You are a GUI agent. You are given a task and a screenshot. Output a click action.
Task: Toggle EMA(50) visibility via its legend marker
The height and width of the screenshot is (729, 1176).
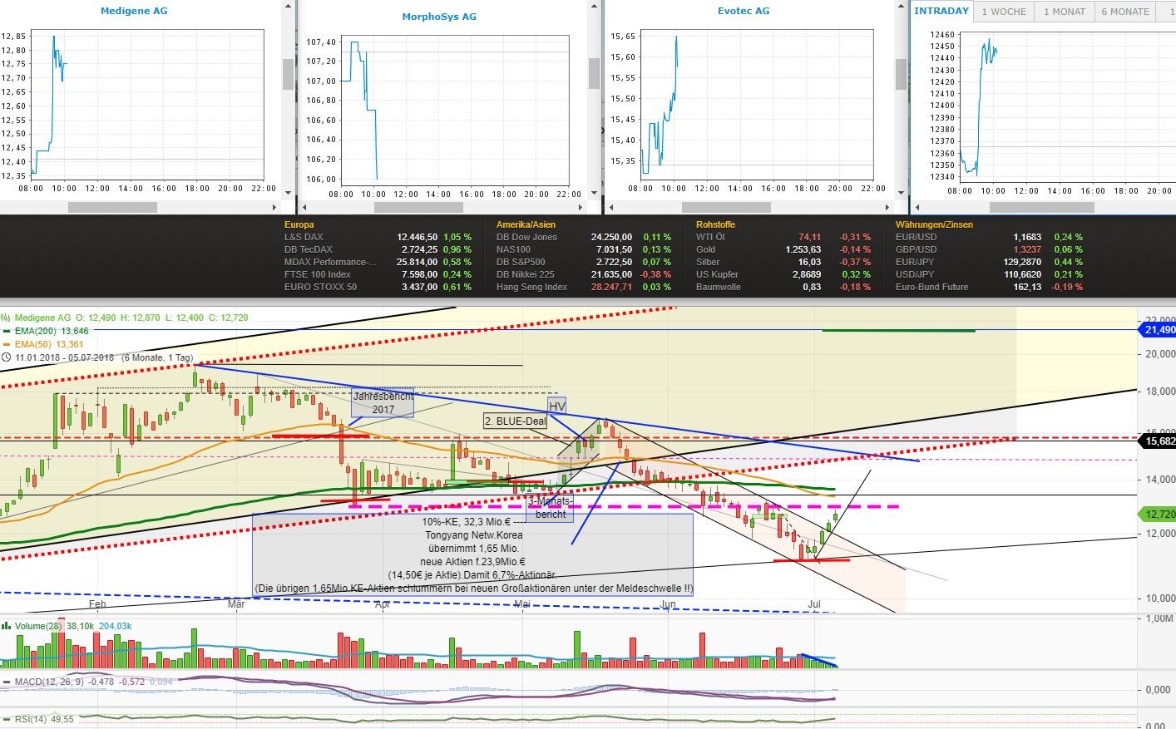(7, 343)
